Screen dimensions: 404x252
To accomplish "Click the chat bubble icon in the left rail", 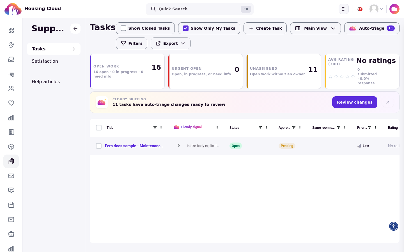I will click(x=11, y=190).
